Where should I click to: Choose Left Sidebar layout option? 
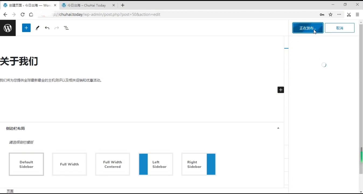pos(156,164)
